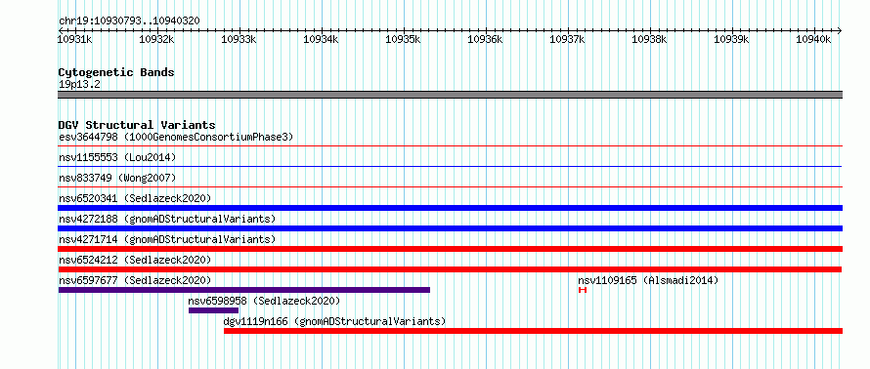
Task: Click the Cytogenetic Bands track title
Action: pos(116,72)
